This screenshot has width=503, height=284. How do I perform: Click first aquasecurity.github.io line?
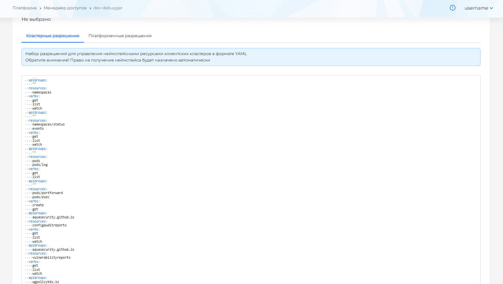53,217
